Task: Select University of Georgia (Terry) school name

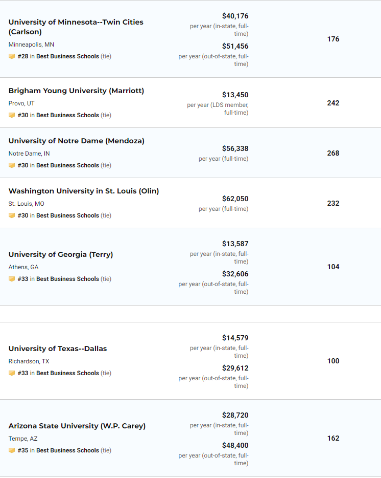Action: 61,254
